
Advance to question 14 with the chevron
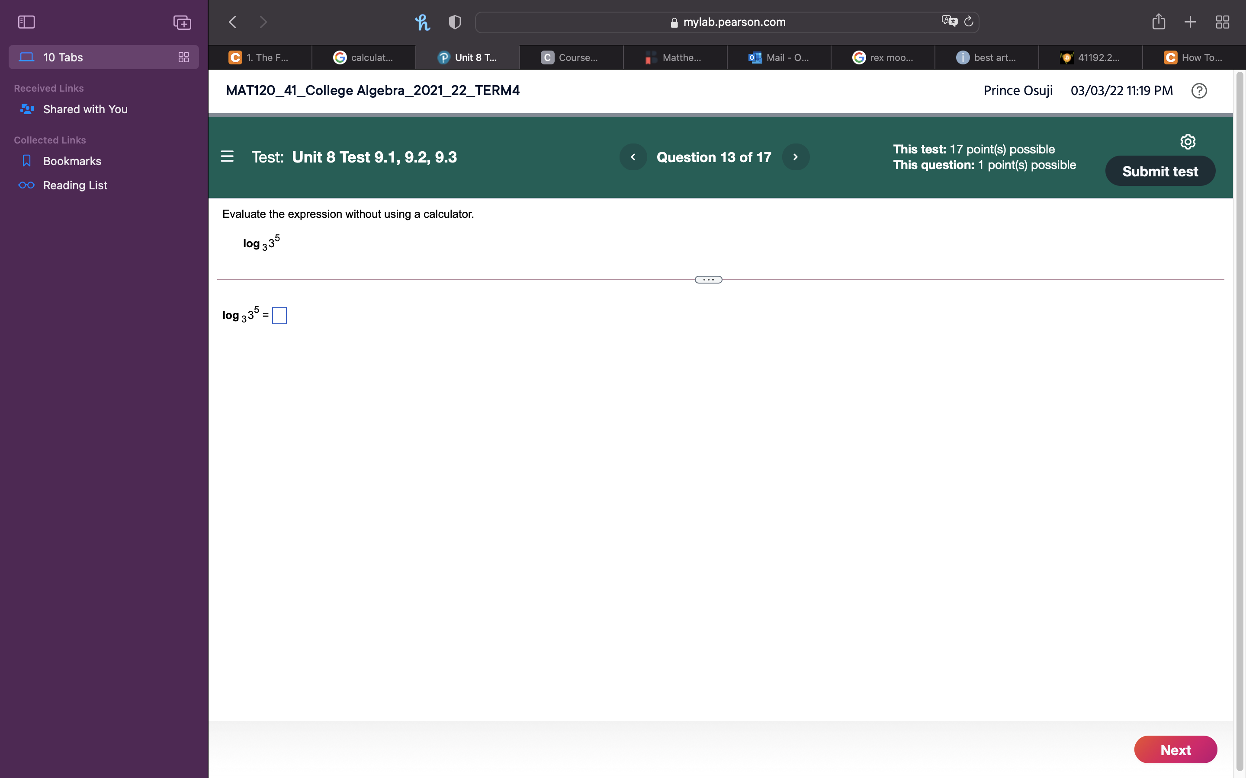coord(795,156)
